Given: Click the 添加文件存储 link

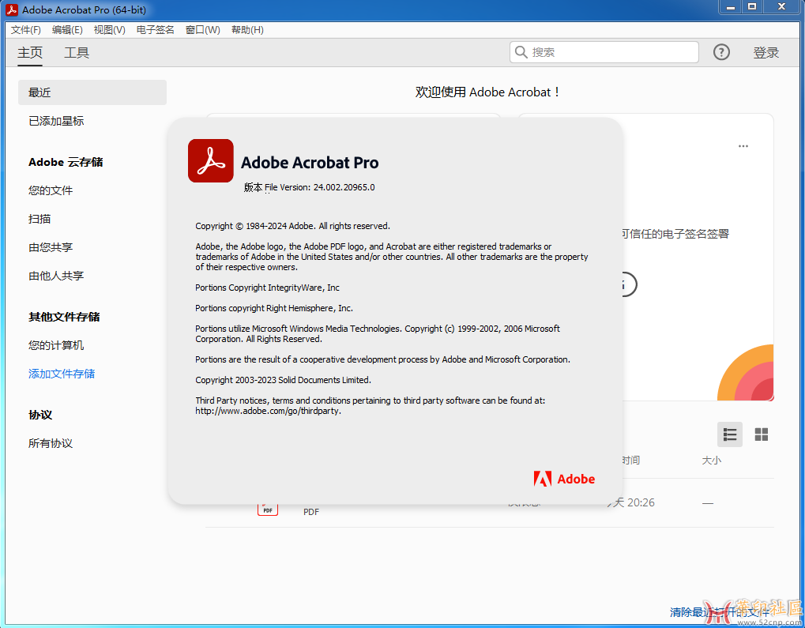Looking at the screenshot, I should pos(62,374).
